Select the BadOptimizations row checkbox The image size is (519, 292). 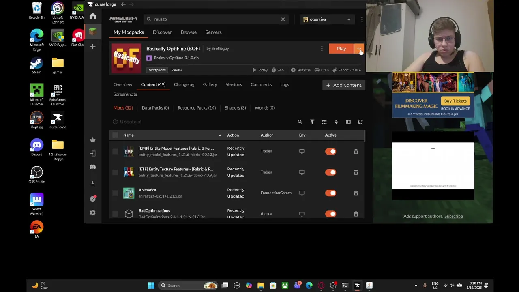point(115,214)
